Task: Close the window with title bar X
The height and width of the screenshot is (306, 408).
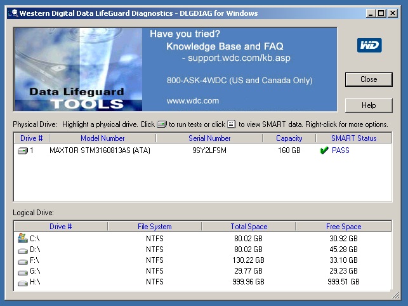Action: pyautogui.click(x=393, y=13)
